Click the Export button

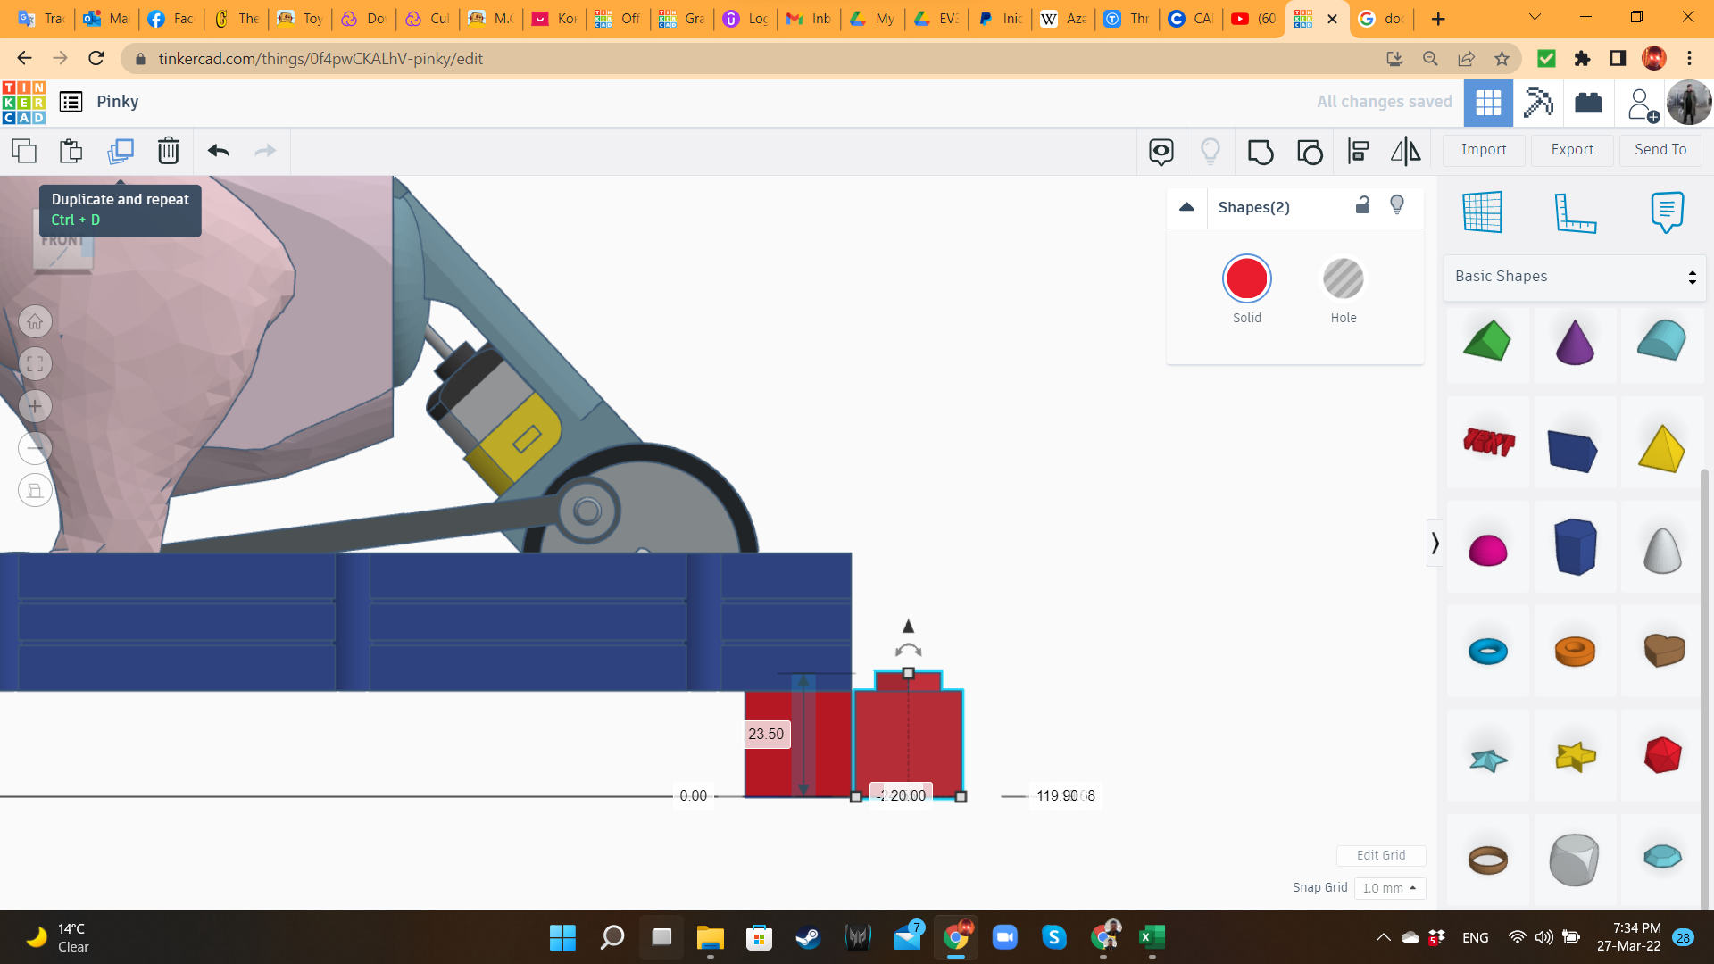click(1571, 150)
